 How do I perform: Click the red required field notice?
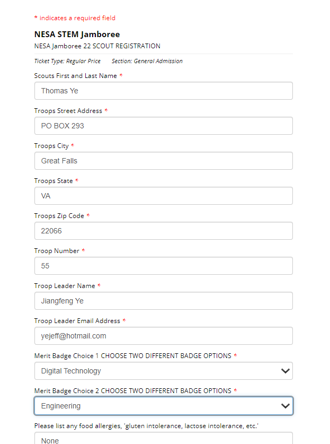pyautogui.click(x=75, y=18)
